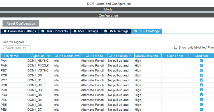214x112 pixels.
Task: Enable Show only Modified Pins checkbox
Action: 176,47
